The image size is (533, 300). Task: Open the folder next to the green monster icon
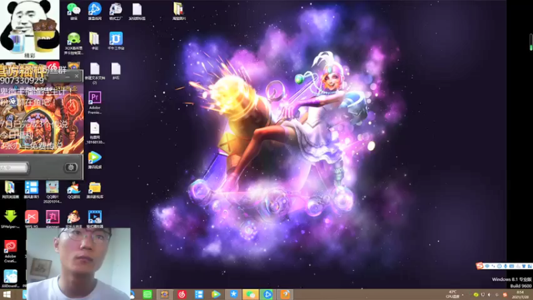point(95,41)
